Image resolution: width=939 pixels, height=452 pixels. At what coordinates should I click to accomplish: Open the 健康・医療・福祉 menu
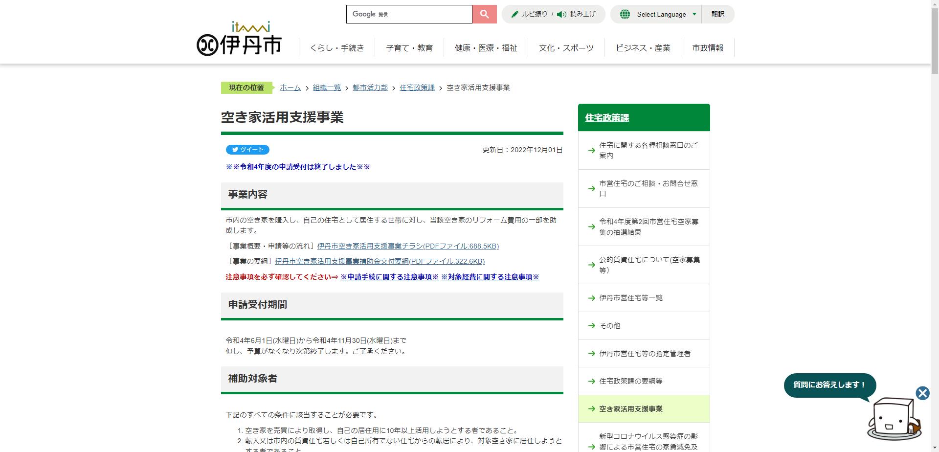click(486, 48)
